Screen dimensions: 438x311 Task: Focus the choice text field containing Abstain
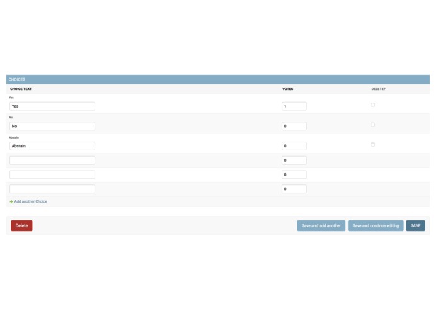[52, 146]
